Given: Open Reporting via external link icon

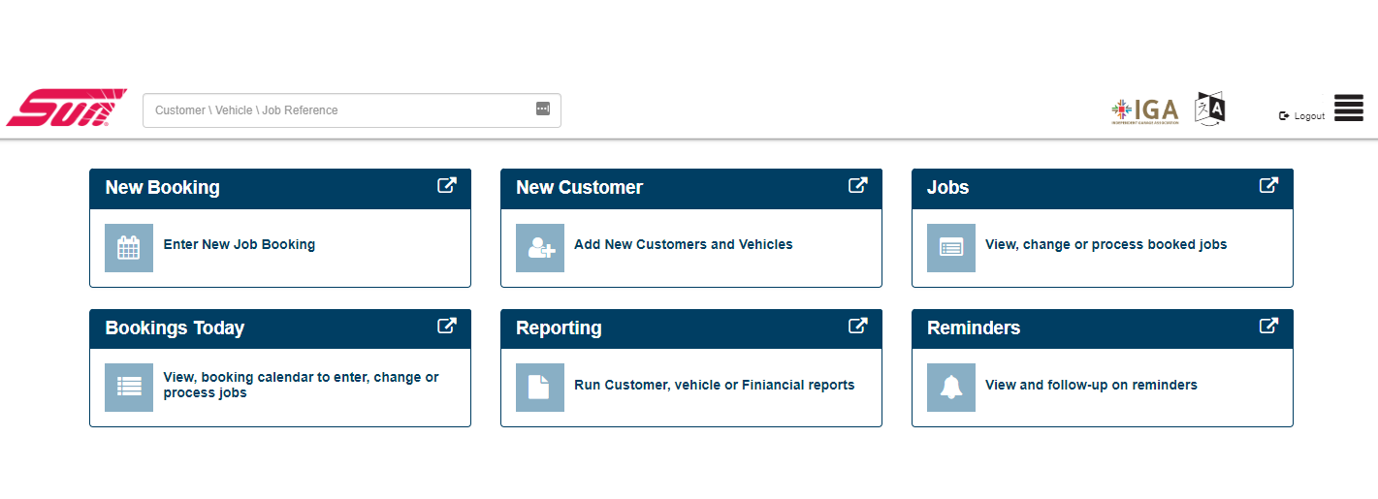Looking at the screenshot, I should pos(857,327).
